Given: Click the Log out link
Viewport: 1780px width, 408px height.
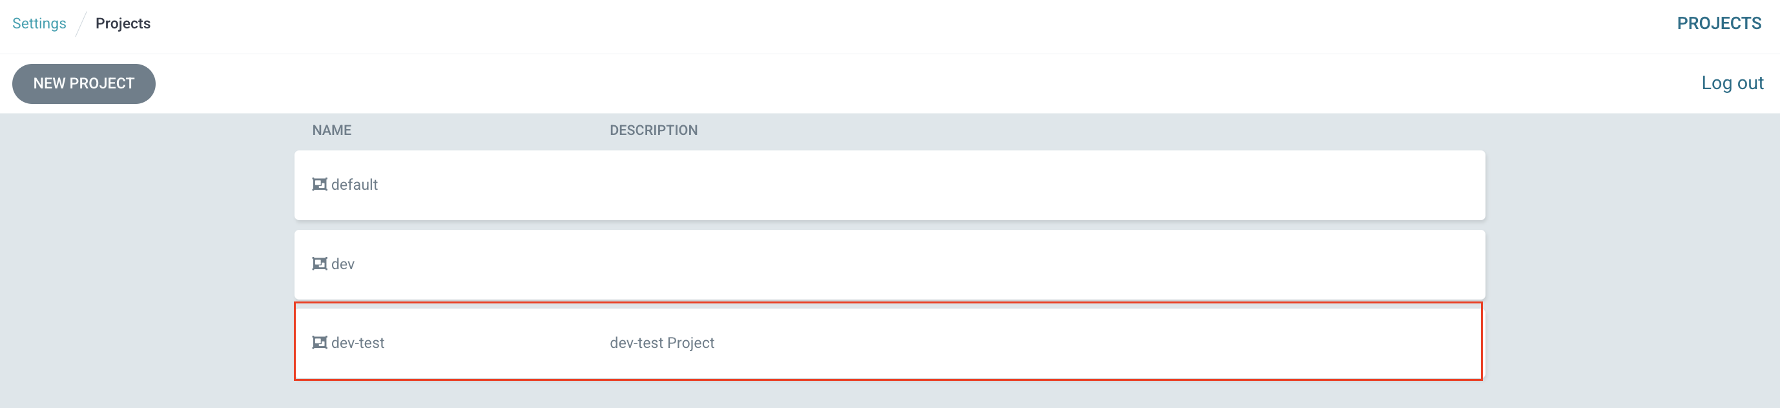Looking at the screenshot, I should [x=1732, y=83].
